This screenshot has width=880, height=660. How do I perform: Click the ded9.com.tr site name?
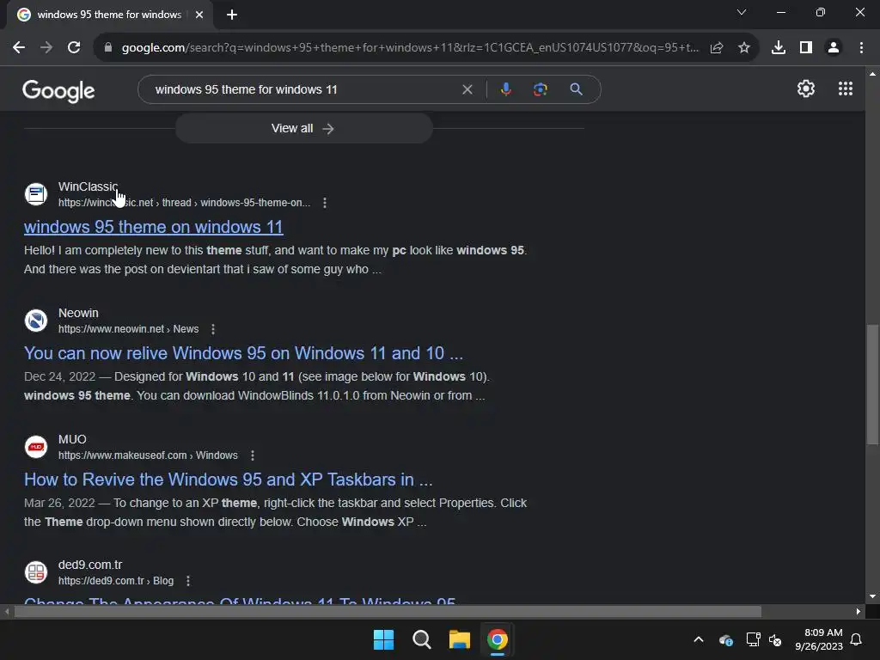pos(89,565)
